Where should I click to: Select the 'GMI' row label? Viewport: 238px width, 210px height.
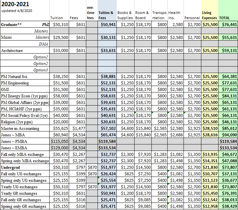[x=5, y=90]
